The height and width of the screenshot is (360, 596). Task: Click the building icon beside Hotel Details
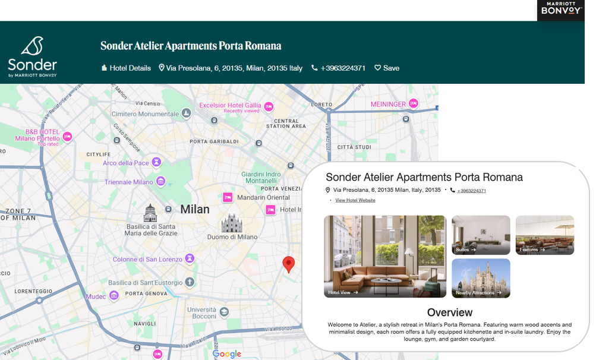tap(104, 68)
